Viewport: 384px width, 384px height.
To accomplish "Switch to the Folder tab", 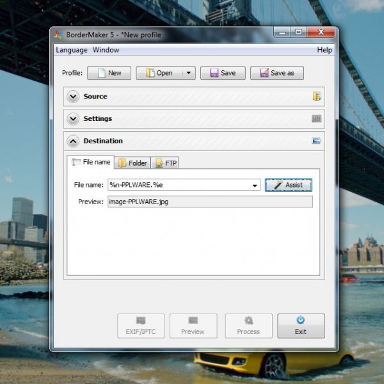I will pyautogui.click(x=132, y=163).
